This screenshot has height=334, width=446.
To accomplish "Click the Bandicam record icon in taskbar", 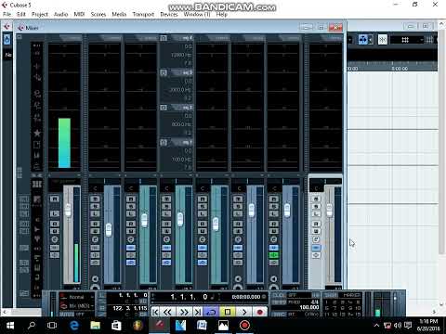I will [x=244, y=326].
